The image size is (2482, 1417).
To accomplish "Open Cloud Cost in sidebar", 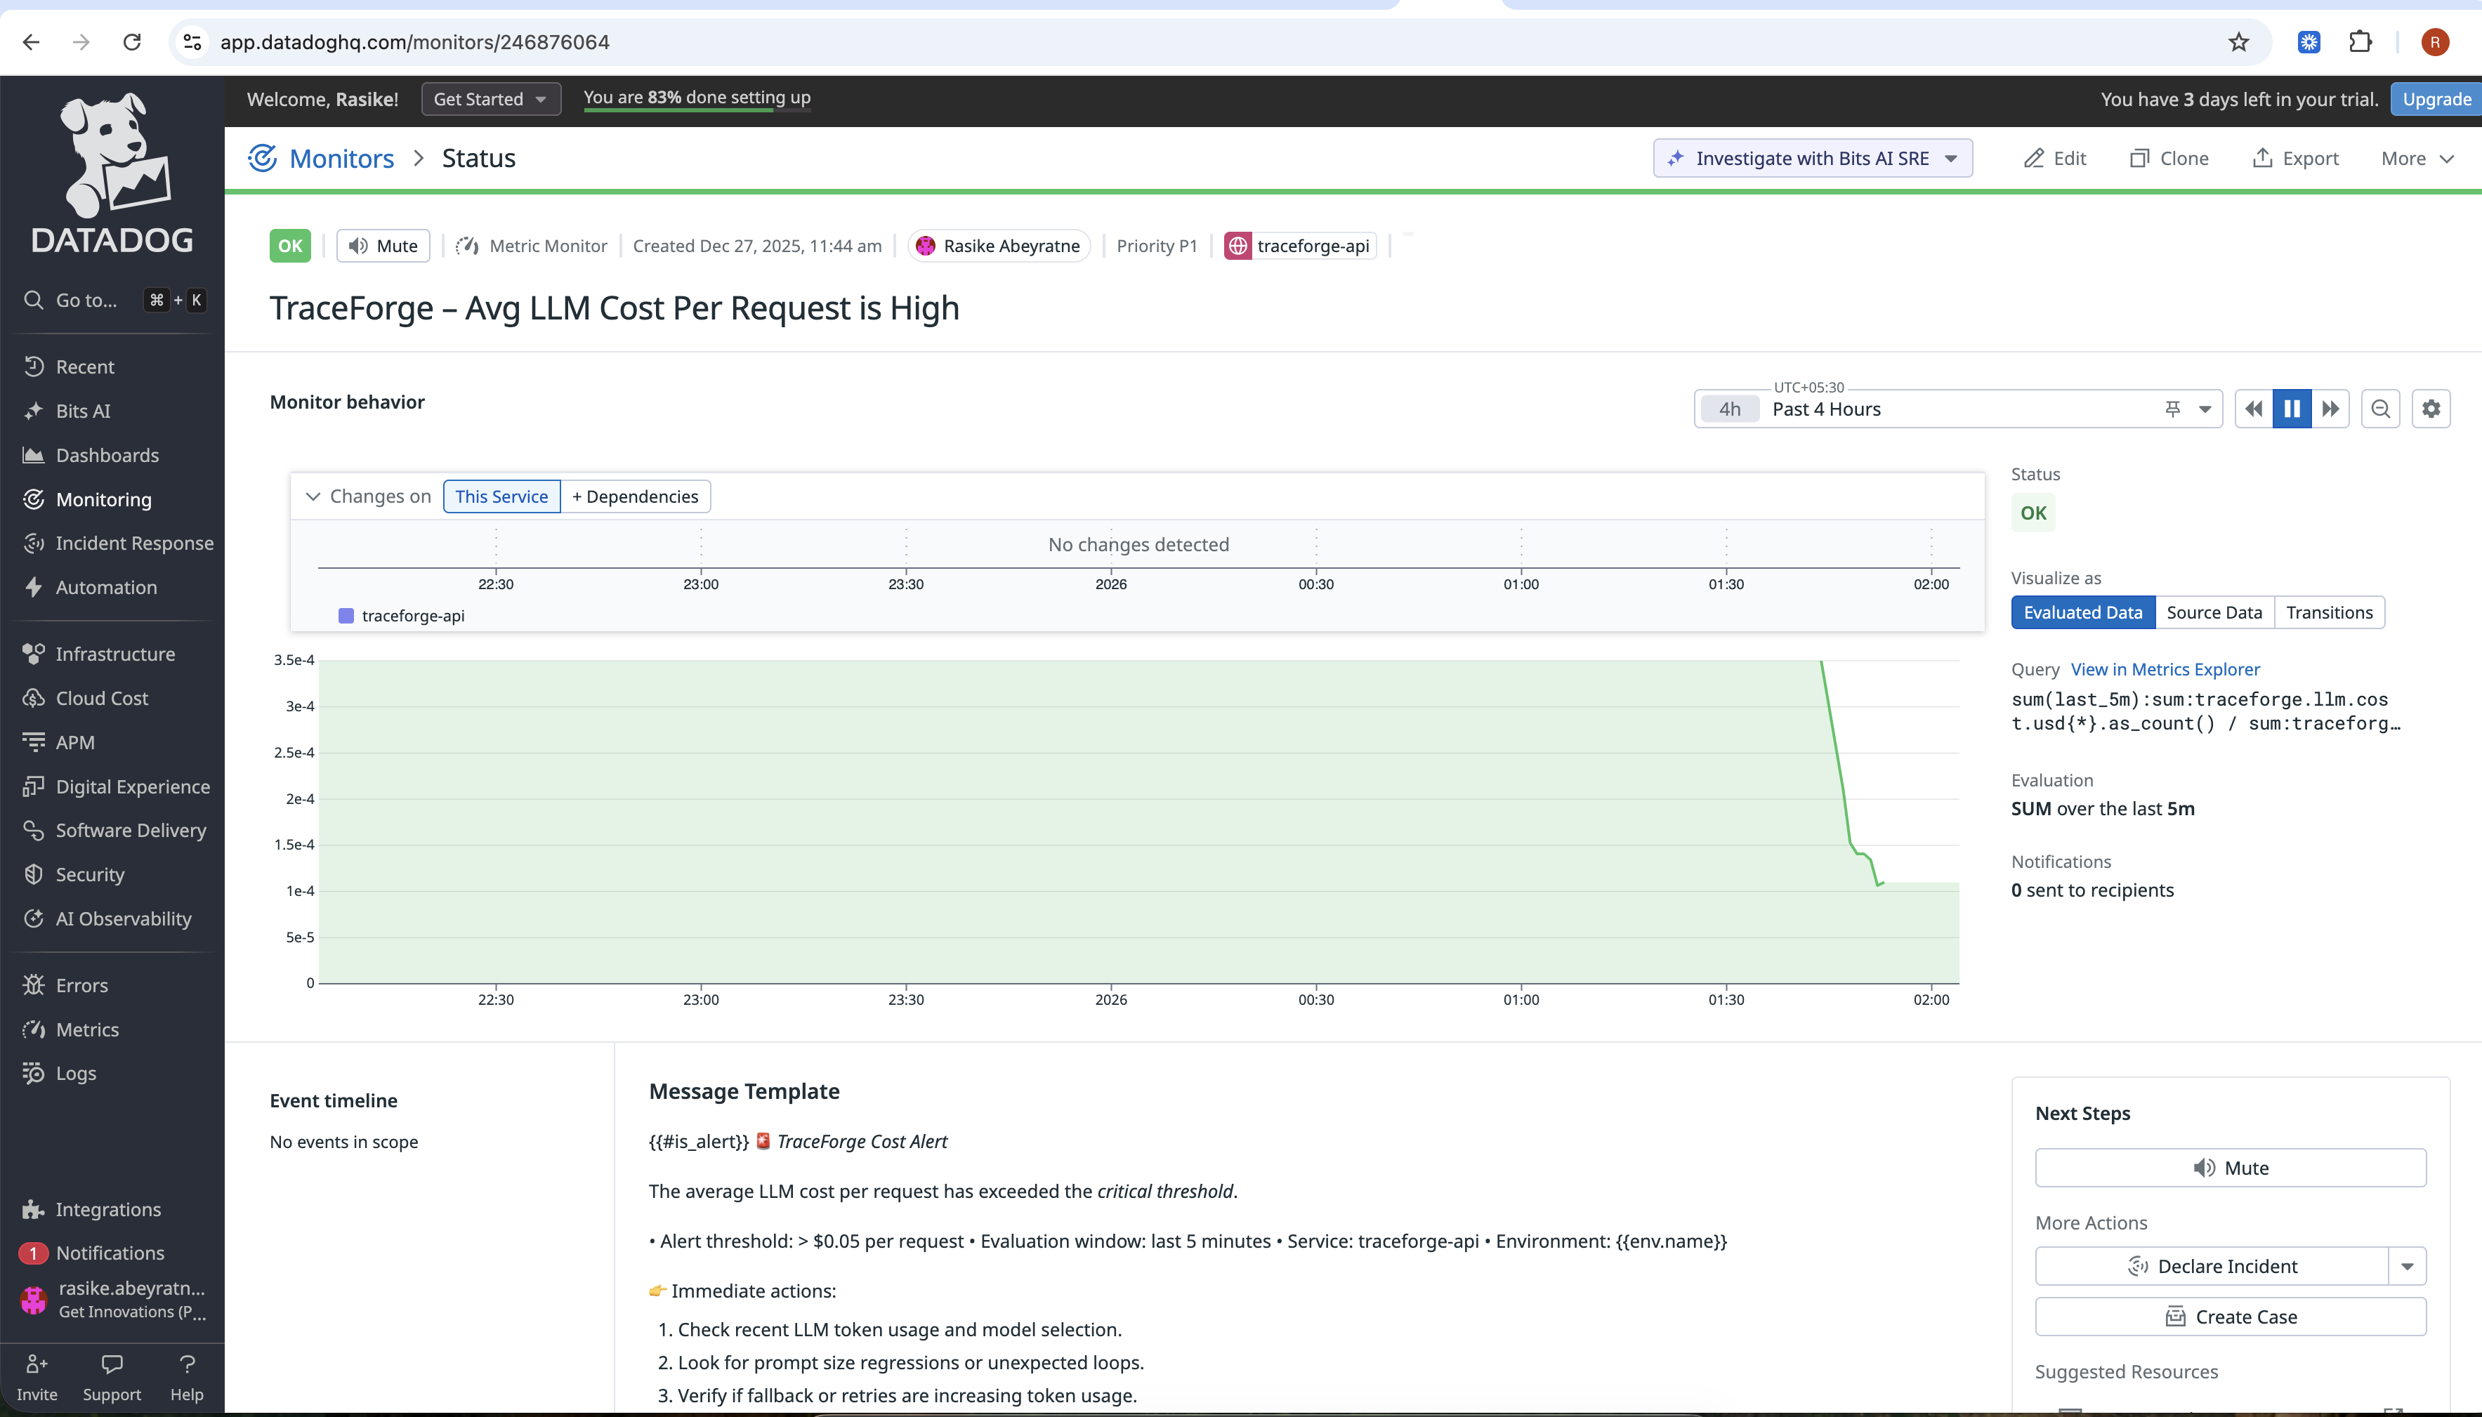I will (101, 698).
